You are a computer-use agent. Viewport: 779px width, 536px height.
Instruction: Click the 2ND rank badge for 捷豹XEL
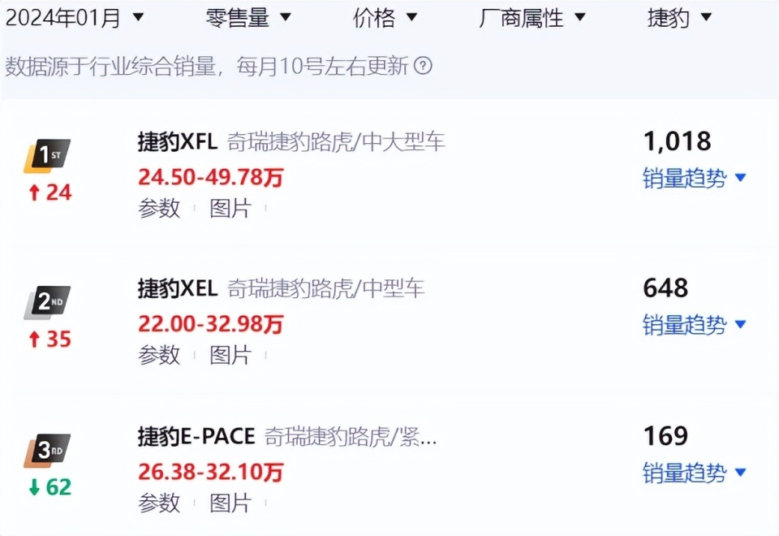tap(47, 300)
